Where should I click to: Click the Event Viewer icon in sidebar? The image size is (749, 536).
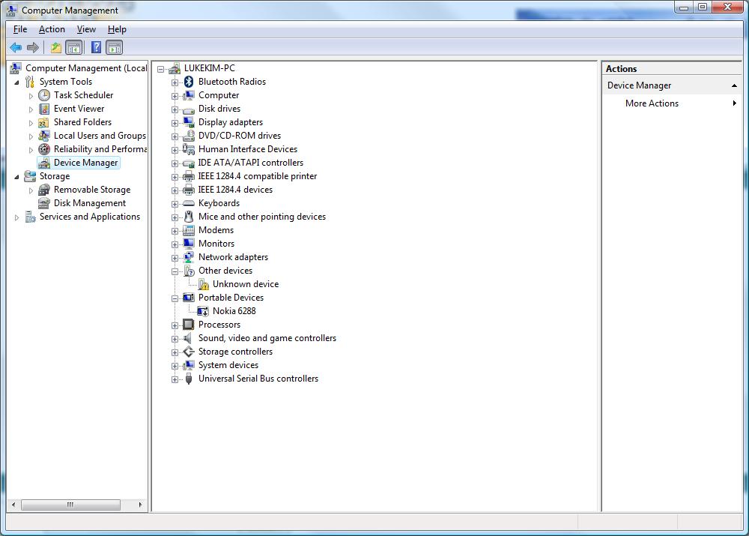tap(44, 109)
